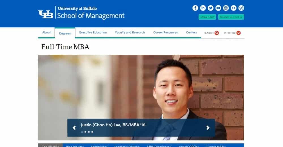Open the Faculty and Research menu
The height and width of the screenshot is (147, 283).
130,32
